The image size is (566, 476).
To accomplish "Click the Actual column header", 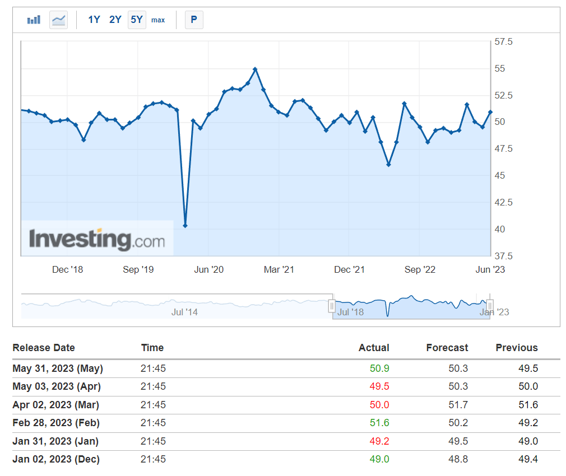I will click(x=374, y=348).
